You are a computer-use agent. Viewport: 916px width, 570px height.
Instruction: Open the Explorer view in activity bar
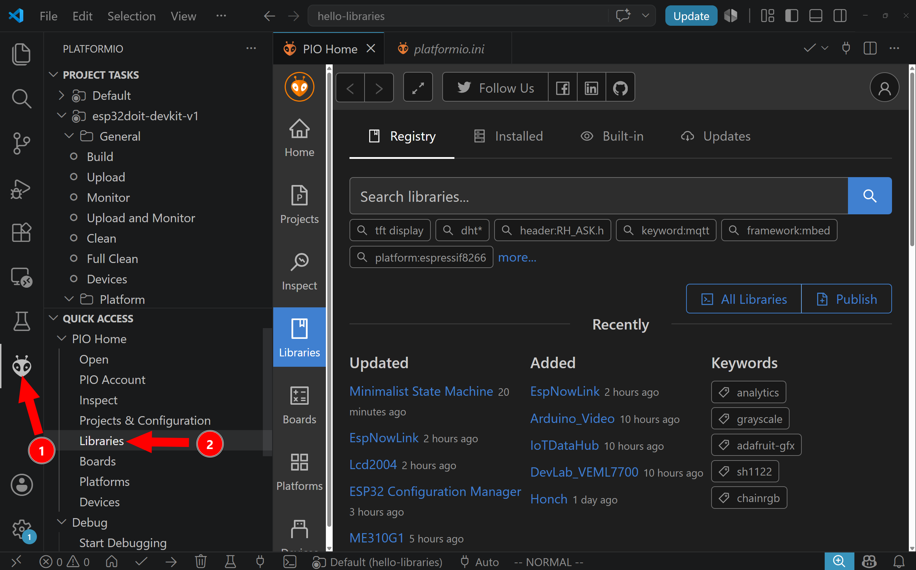21,54
